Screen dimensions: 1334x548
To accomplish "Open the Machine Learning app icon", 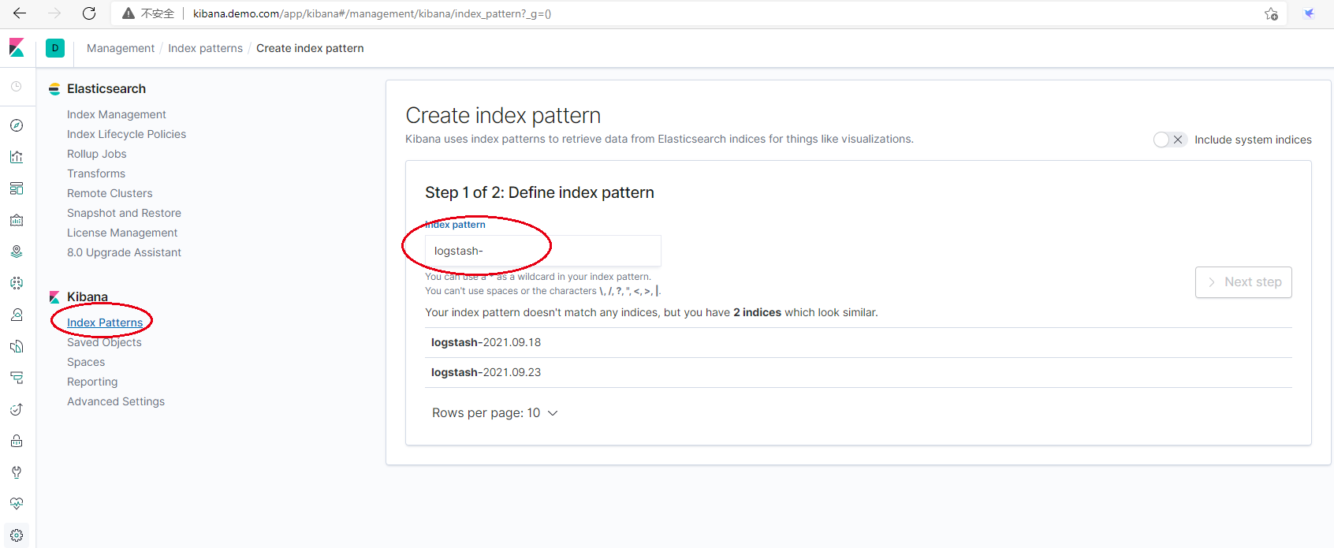I will coord(17,283).
